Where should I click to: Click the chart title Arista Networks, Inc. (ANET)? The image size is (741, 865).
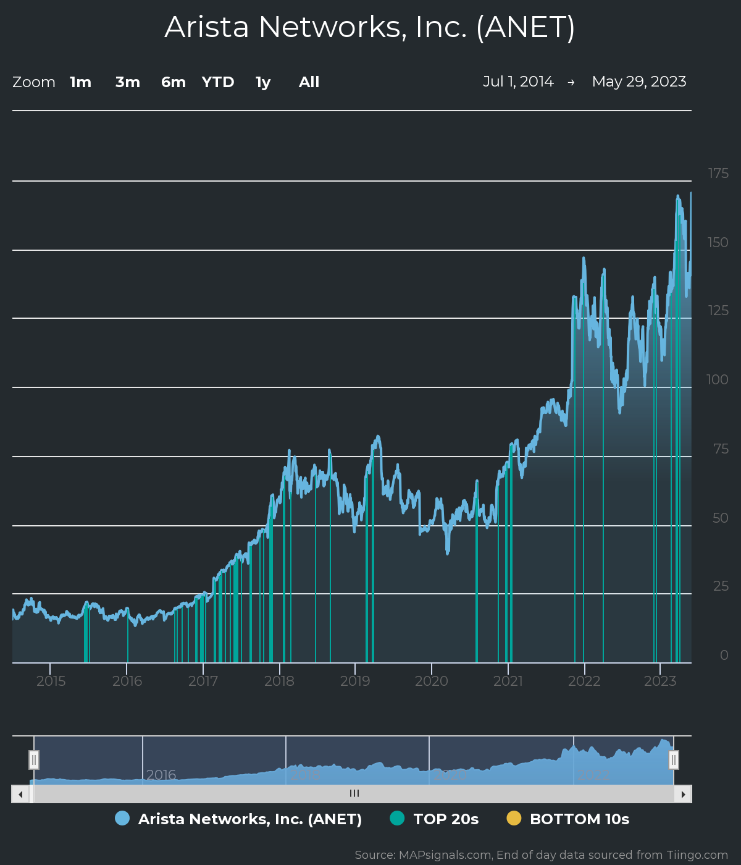pyautogui.click(x=370, y=27)
